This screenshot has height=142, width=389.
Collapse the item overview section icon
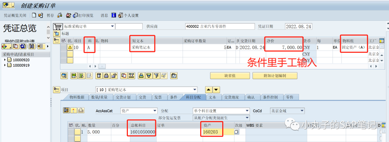coord(57,40)
